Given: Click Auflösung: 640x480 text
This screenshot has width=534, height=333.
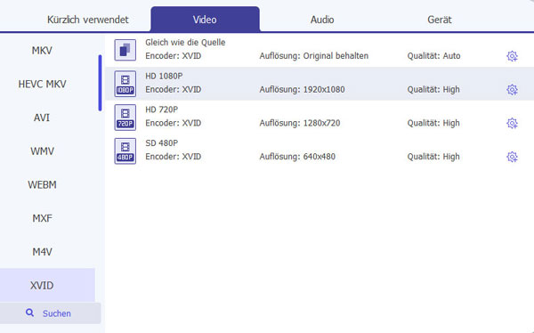Looking at the screenshot, I should pyautogui.click(x=297, y=157).
